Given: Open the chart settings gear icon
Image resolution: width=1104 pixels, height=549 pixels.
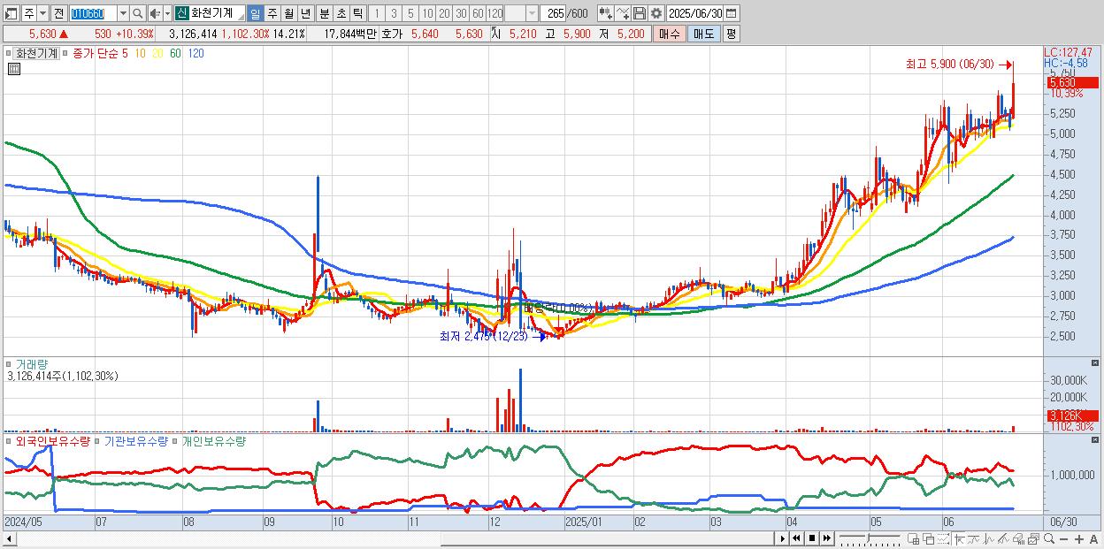Looking at the screenshot, I should tap(655, 13).
